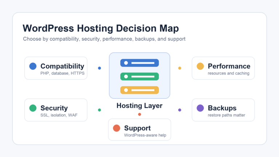The image size is (279, 157).
Task: Click the 'SSL, isolation, WAF' text
Action: (x=59, y=115)
